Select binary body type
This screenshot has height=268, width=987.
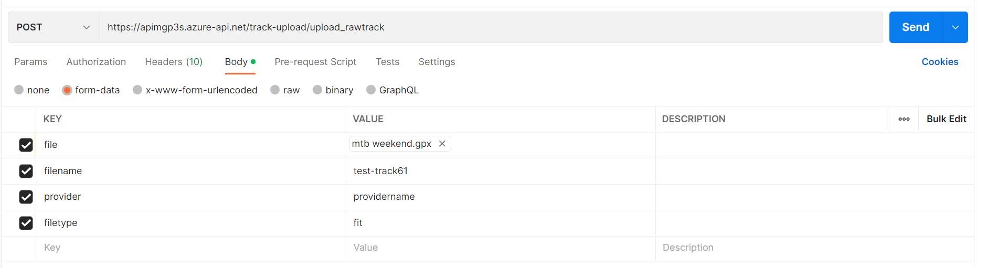click(317, 90)
